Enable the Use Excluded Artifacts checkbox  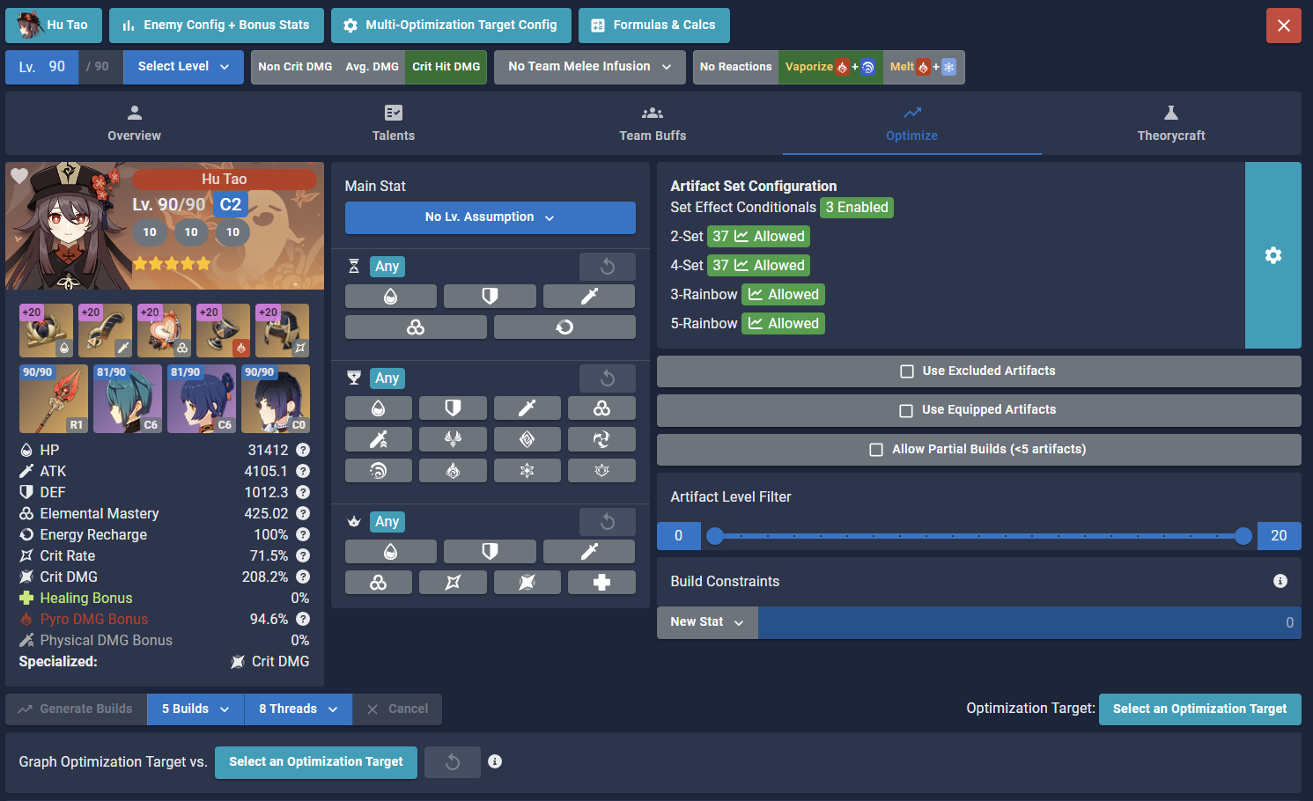pos(906,371)
